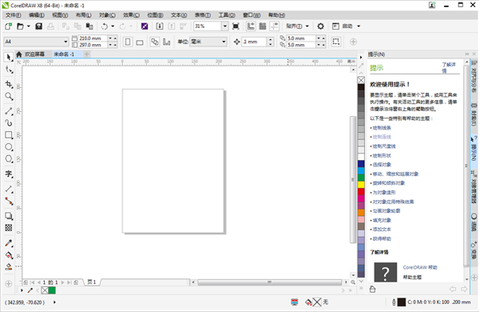This screenshot has width=480, height=312.
Task: Click the Save floppy-disk icon
Action: pyautogui.click(x=38, y=26)
